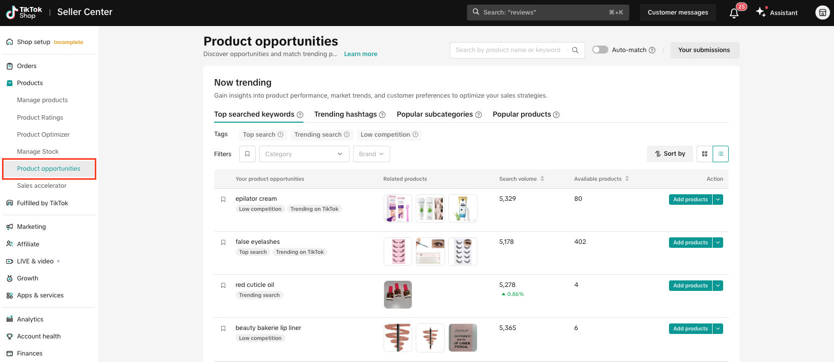834x362 pixels.
Task: Click the saved bookmark filter icon
Action: pyautogui.click(x=247, y=154)
